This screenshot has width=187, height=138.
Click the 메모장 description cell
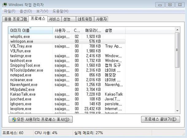(110, 75)
